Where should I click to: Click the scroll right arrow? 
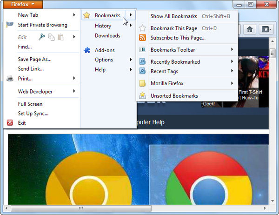(x=265, y=208)
